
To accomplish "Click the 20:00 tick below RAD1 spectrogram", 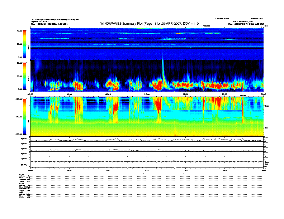I will (224, 94).
